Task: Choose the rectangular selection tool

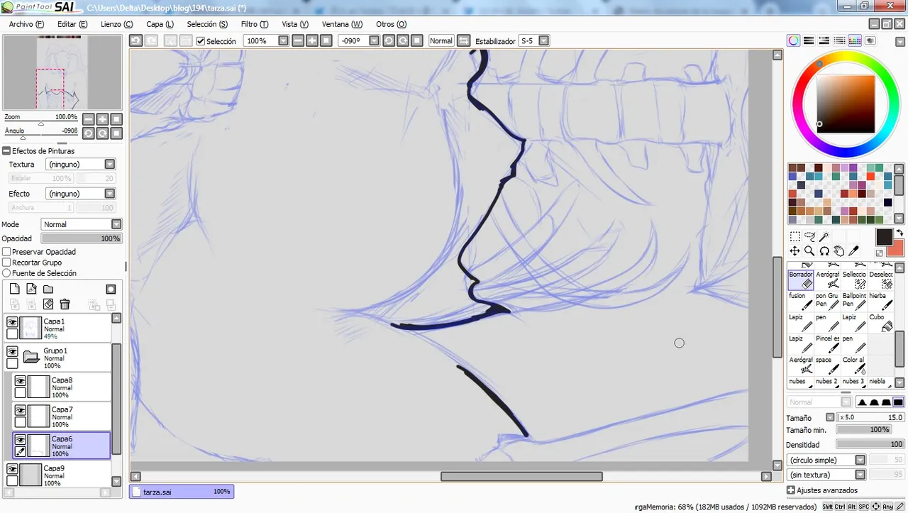Action: click(794, 237)
